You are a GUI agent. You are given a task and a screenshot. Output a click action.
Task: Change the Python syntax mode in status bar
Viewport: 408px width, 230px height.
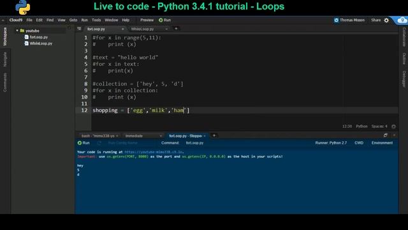pos(361,126)
